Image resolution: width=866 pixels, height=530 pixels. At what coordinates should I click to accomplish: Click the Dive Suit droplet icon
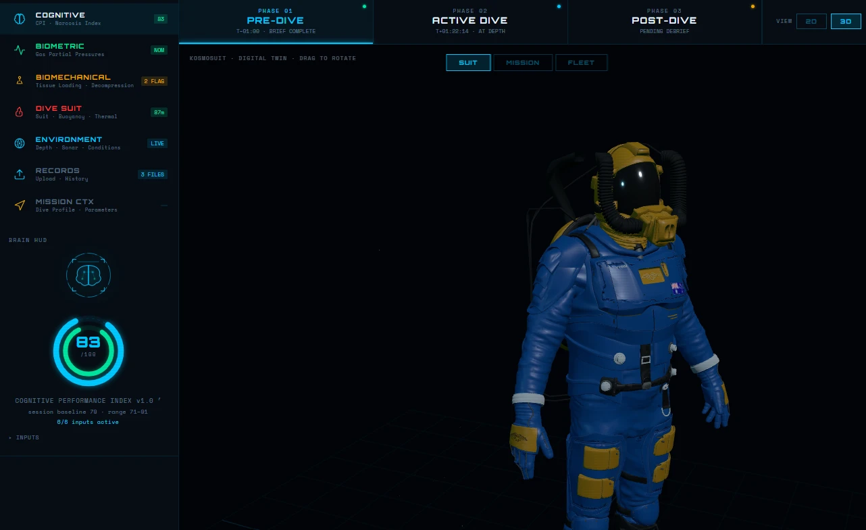click(20, 112)
